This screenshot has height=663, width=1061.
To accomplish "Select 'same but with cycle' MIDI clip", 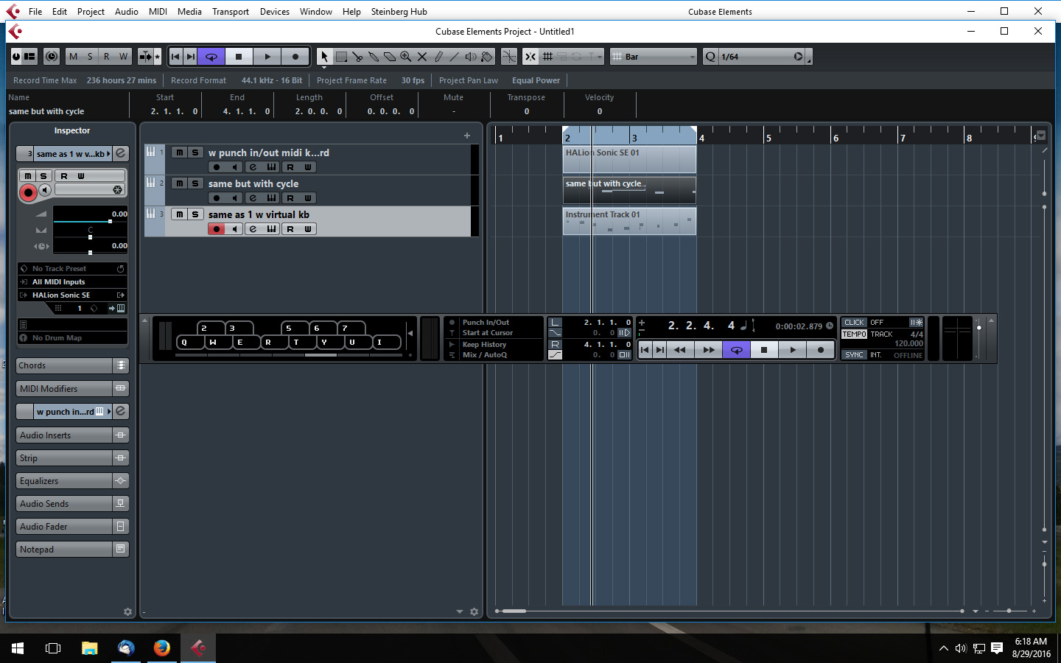I will (x=629, y=190).
